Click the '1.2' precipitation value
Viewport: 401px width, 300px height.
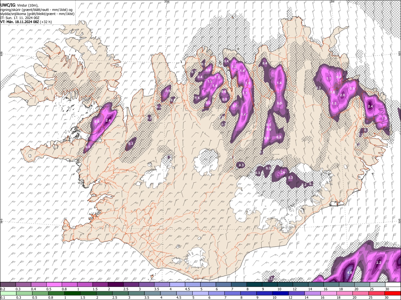233,67
